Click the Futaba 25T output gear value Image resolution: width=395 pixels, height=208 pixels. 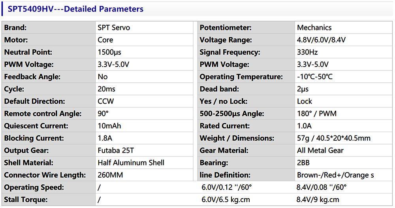tap(116, 150)
